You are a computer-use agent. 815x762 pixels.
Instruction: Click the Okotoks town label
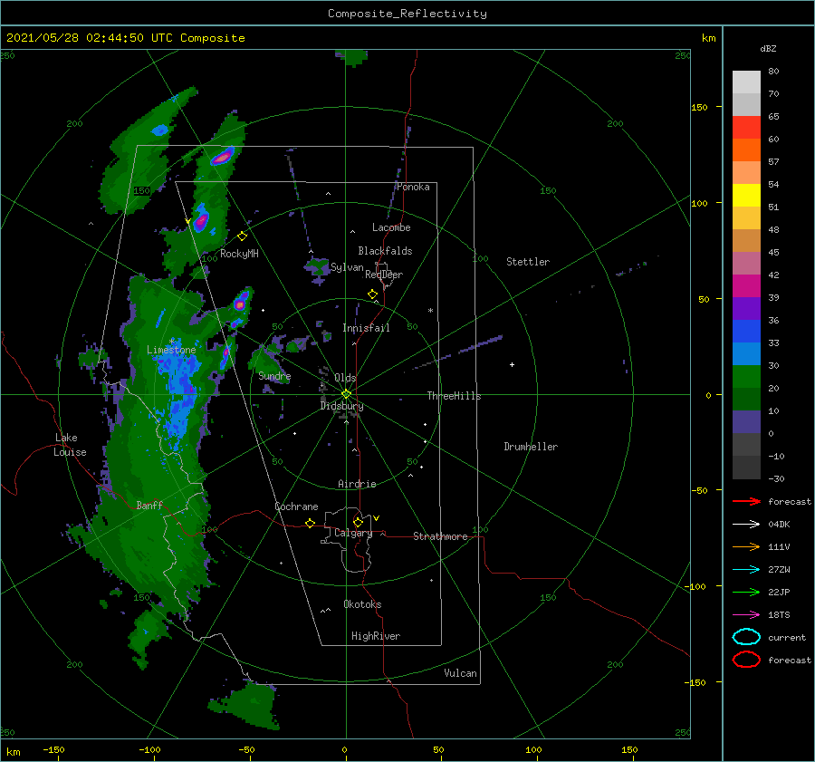(x=362, y=604)
